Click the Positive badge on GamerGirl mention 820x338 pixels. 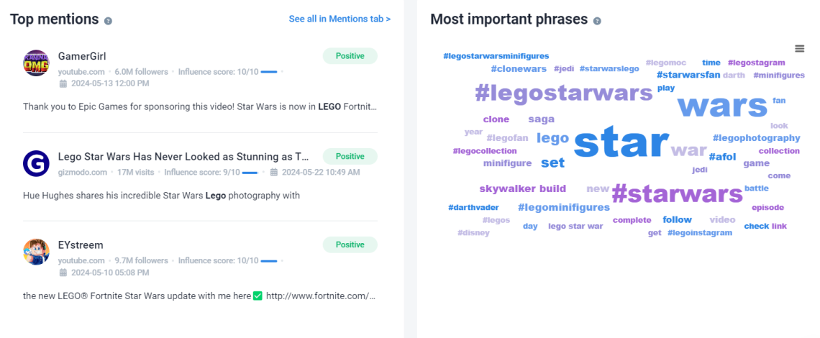(350, 56)
